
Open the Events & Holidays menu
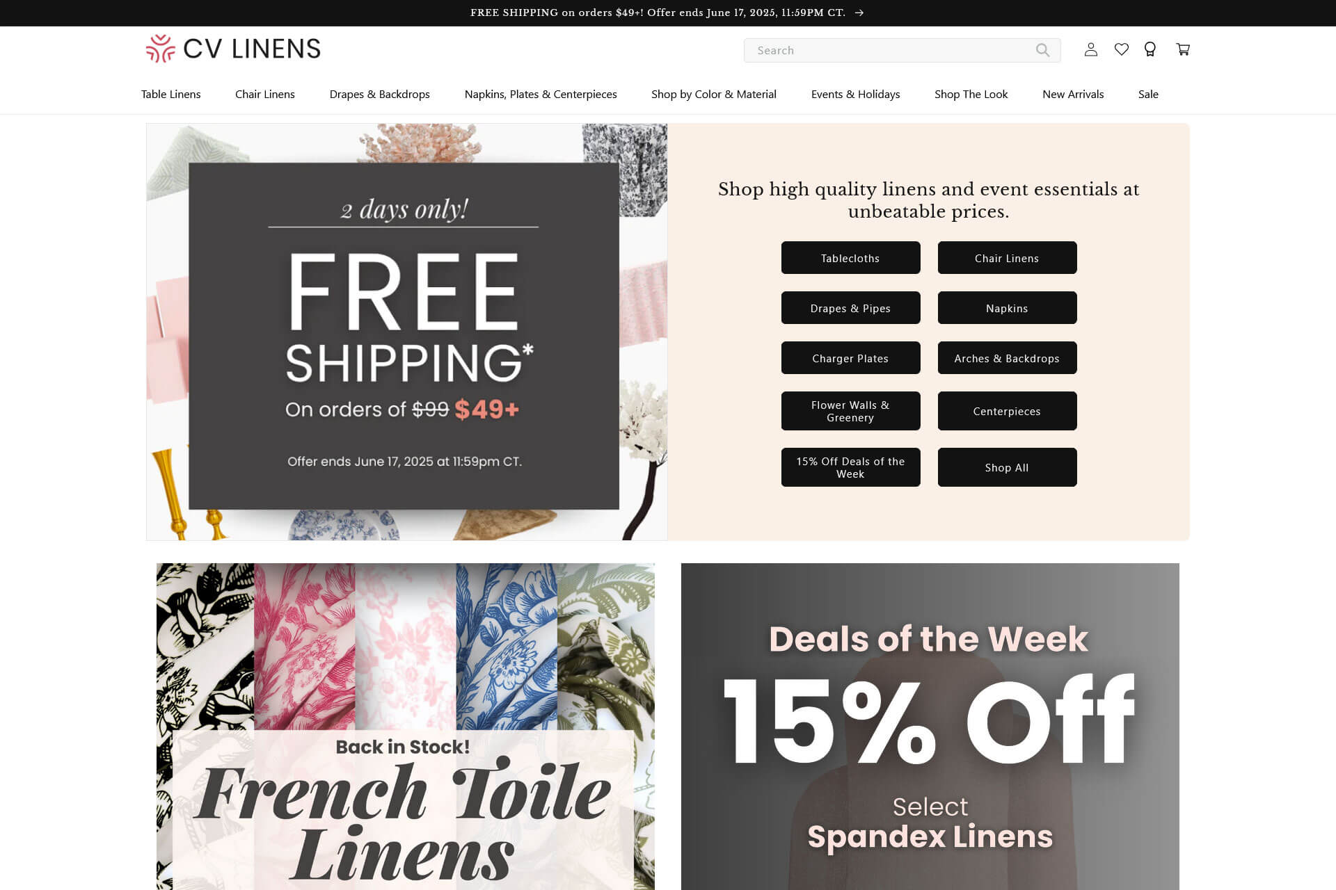(x=855, y=94)
